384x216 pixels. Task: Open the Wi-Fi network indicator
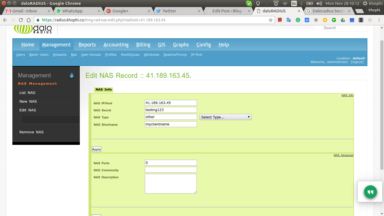[285, 3]
